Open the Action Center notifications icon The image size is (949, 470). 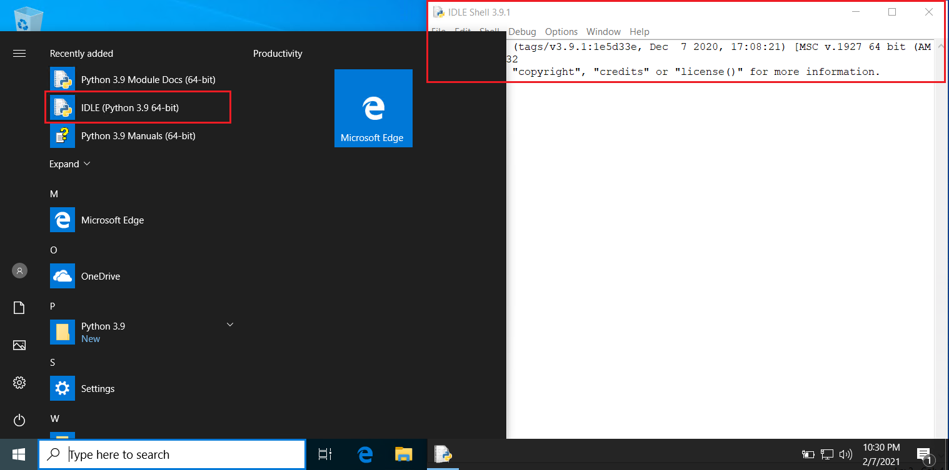pos(924,455)
